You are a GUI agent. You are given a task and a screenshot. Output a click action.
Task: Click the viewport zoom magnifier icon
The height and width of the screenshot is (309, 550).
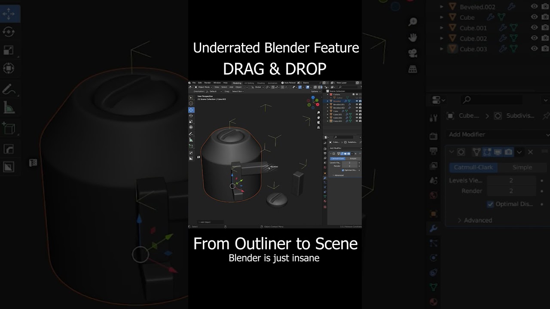click(318, 112)
